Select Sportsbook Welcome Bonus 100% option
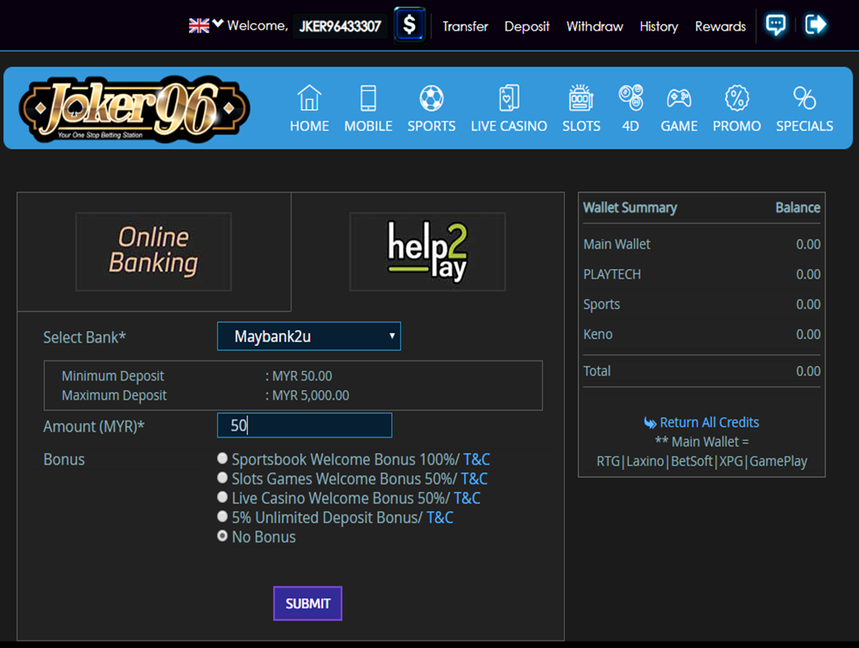The height and width of the screenshot is (648, 859). tap(223, 459)
